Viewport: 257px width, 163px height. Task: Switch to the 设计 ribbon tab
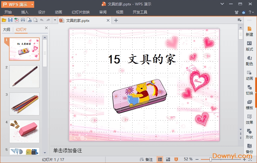pos(41,12)
